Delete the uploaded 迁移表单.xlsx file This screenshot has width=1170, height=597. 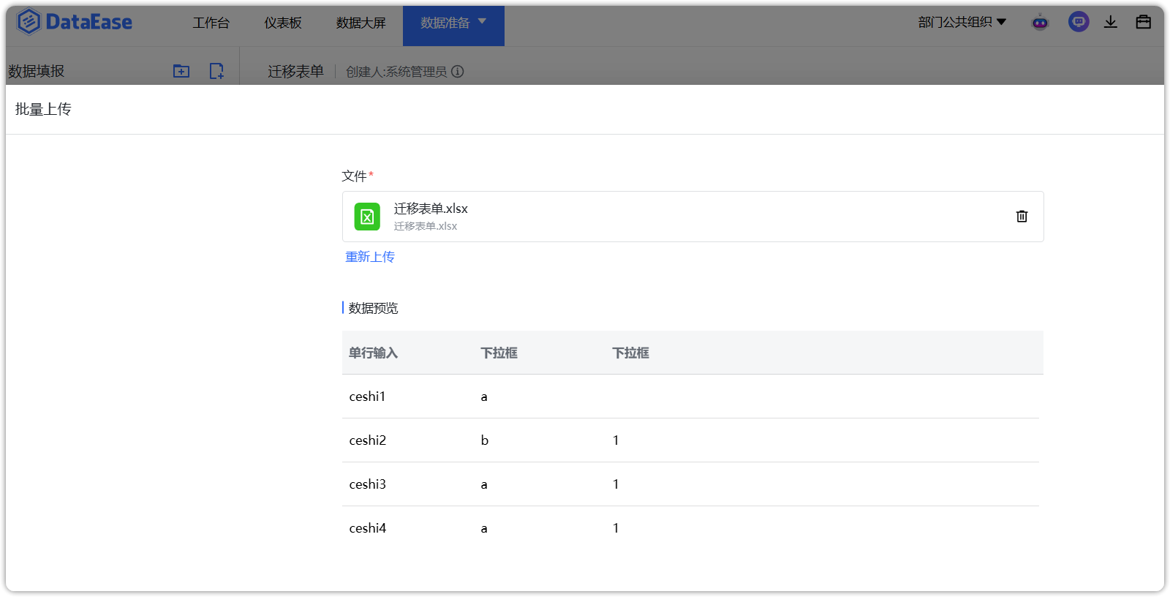[1022, 216]
